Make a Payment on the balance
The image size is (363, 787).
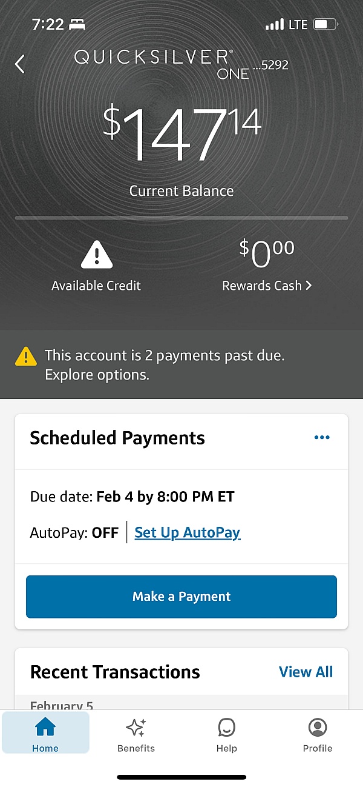(181, 597)
